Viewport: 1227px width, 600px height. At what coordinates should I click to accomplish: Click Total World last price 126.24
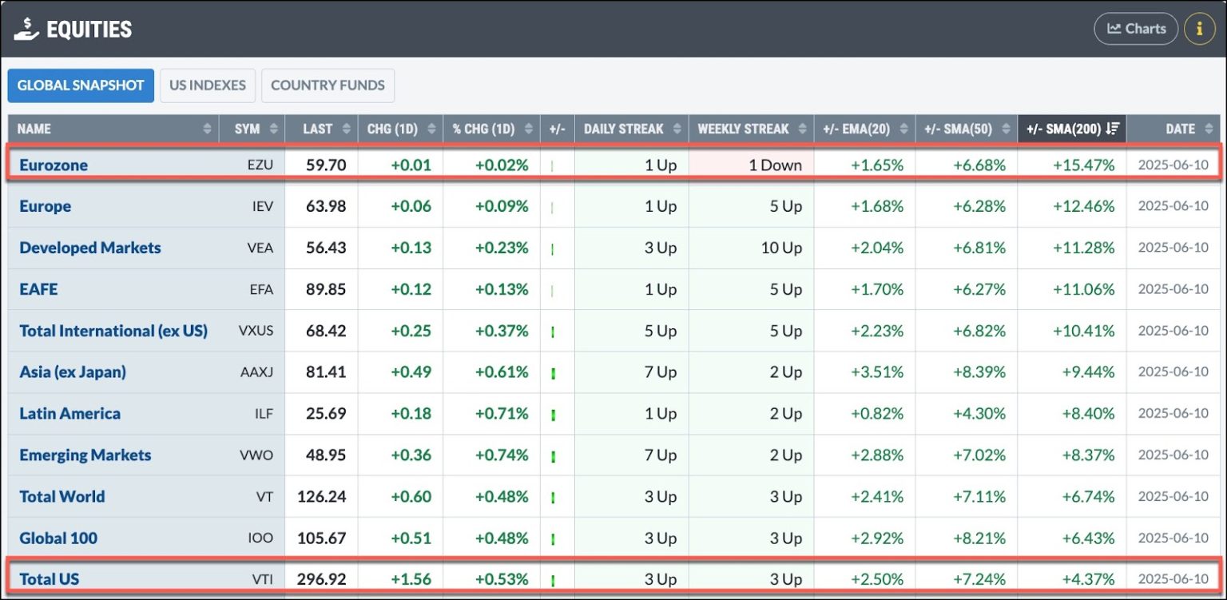321,497
